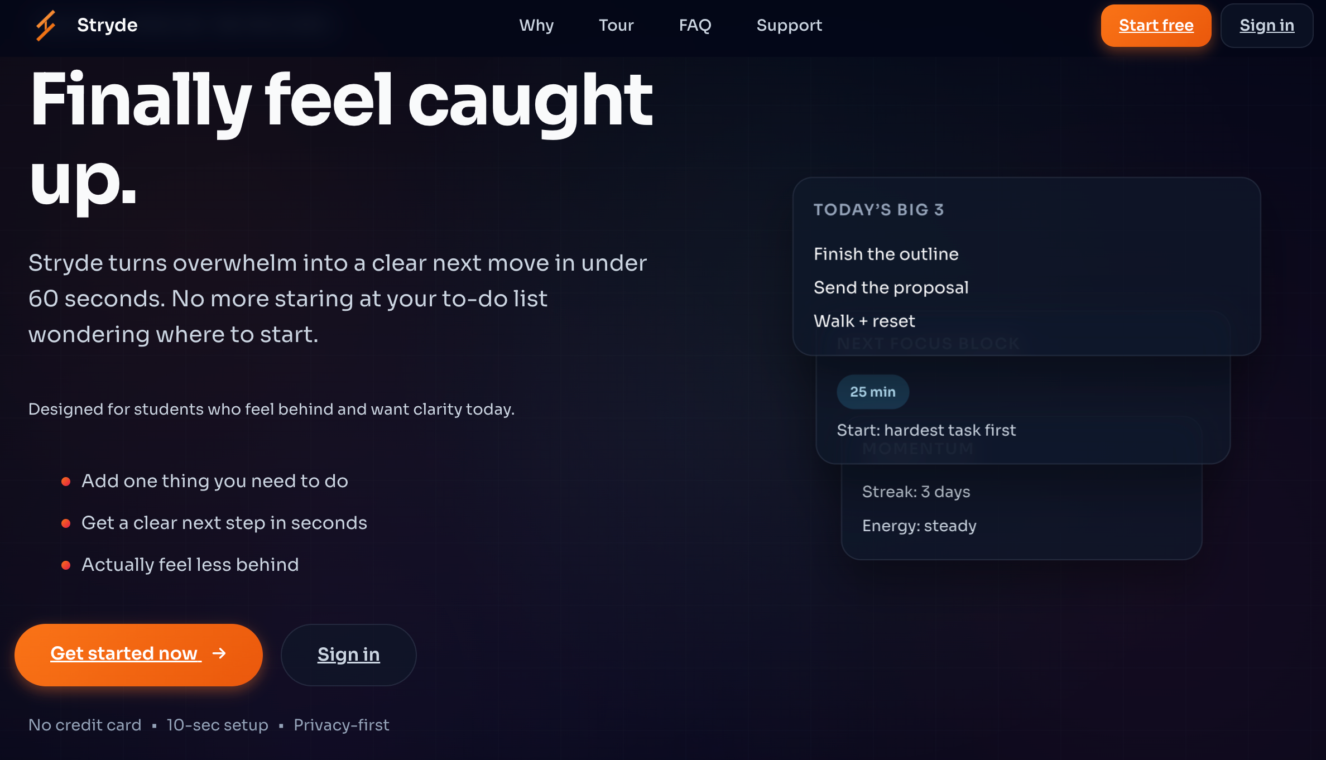The image size is (1326, 760).
Task: Click the Start: hardest task first line
Action: pos(926,430)
